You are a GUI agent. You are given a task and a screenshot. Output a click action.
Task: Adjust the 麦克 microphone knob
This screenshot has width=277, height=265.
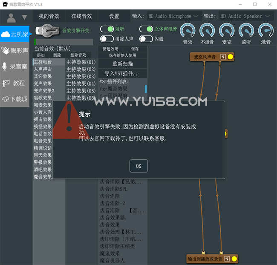(227, 31)
